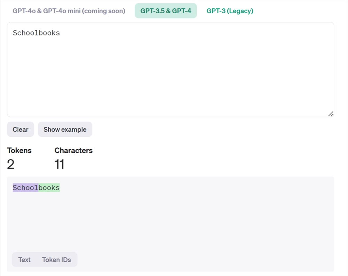Click the "(Legacy)" text in the last tab
Viewport: 348px width, 276px height.
tap(240, 11)
